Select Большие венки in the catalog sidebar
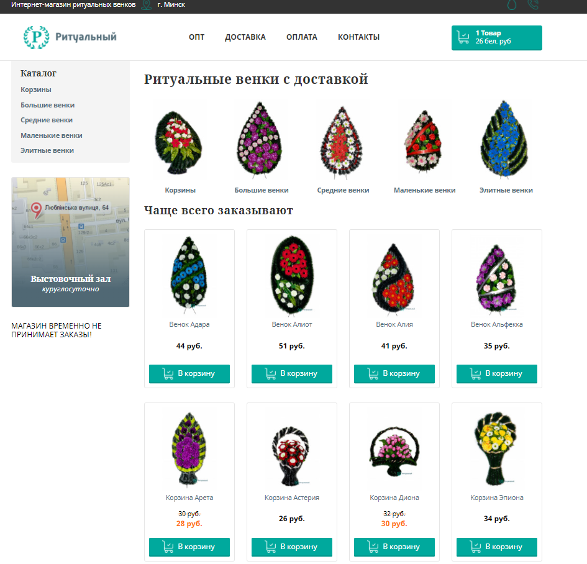The height and width of the screenshot is (564, 587). pyautogui.click(x=48, y=105)
